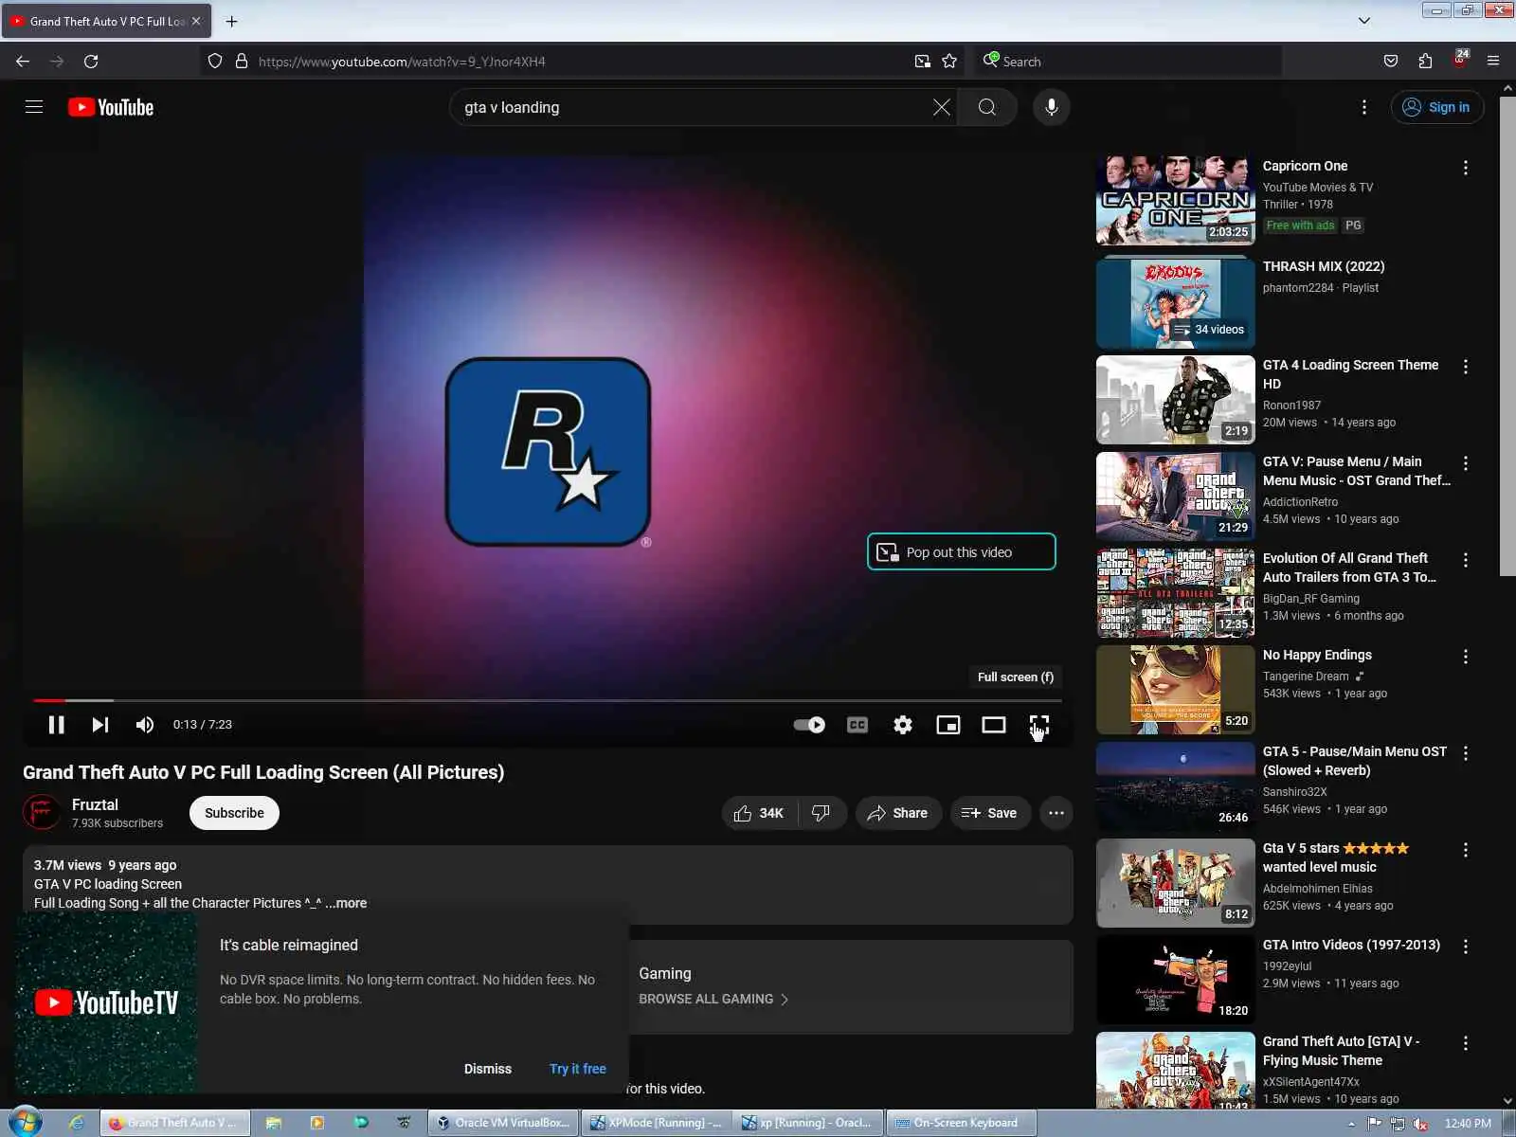Toggle theater mode
The height and width of the screenshot is (1137, 1516).
click(994, 725)
